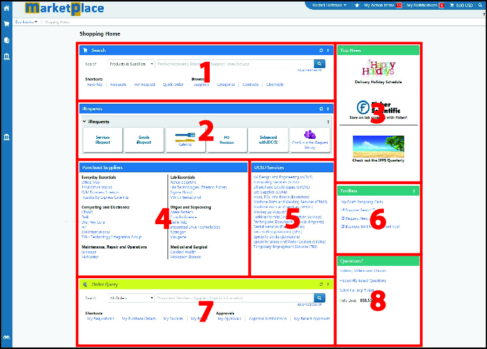Click the Subaward with IDC(S) tile
Viewport: 487px width, 349px height.
tap(268, 140)
